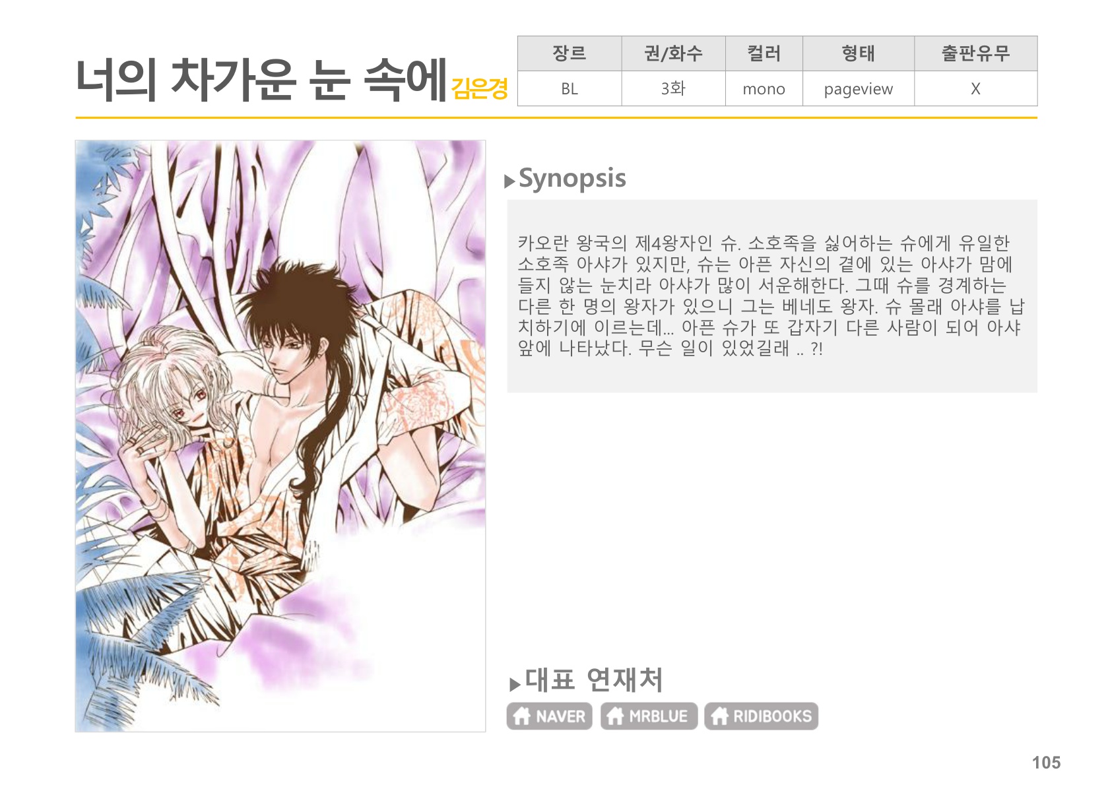1110x785 pixels.
Task: Click the author name 김은경
Action: (x=479, y=88)
